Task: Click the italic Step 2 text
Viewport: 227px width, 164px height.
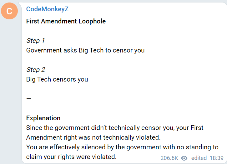Action: point(36,70)
